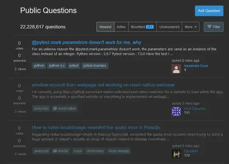Image resolution: width=229 pixels, height=164 pixels.
Task: Click the 'asked 2 mins ago' timestamp
Action: click(185, 60)
